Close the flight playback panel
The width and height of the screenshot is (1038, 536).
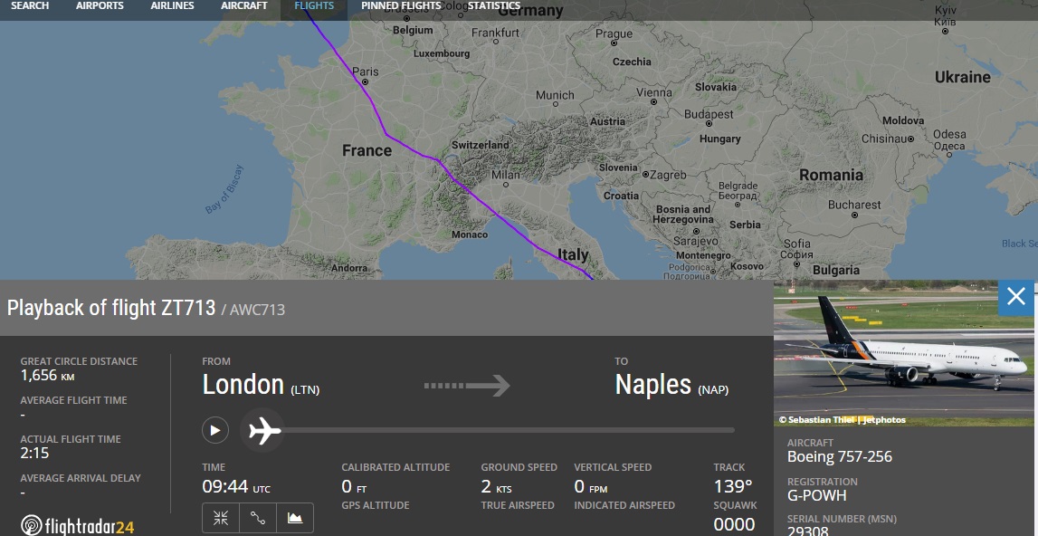point(1015,297)
